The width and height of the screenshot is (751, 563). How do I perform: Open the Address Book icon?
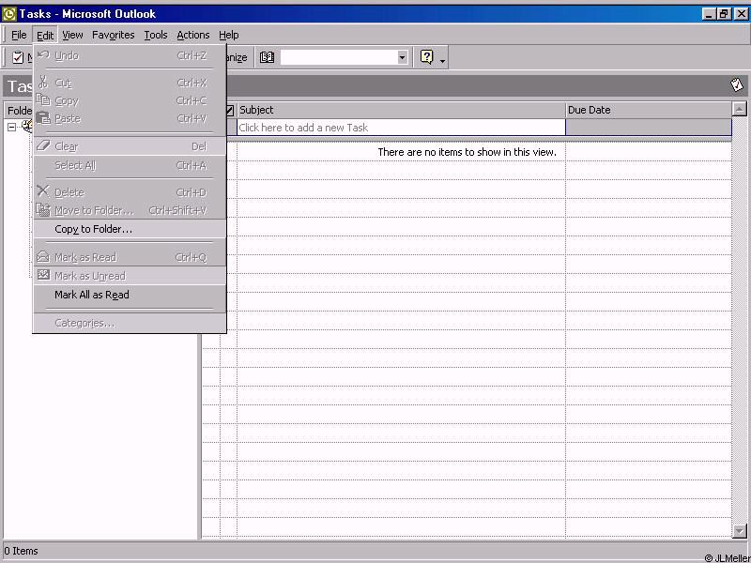point(268,57)
